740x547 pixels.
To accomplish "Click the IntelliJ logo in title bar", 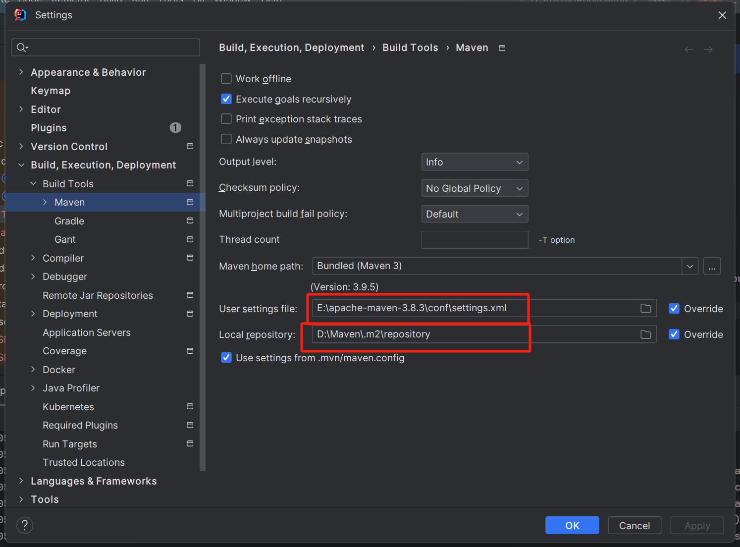I will [x=20, y=15].
